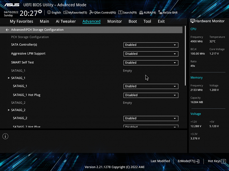The height and width of the screenshot is (171, 229).
Task: Click the Version 2.21.1278 copyright text
Action: pyautogui.click(x=114, y=167)
